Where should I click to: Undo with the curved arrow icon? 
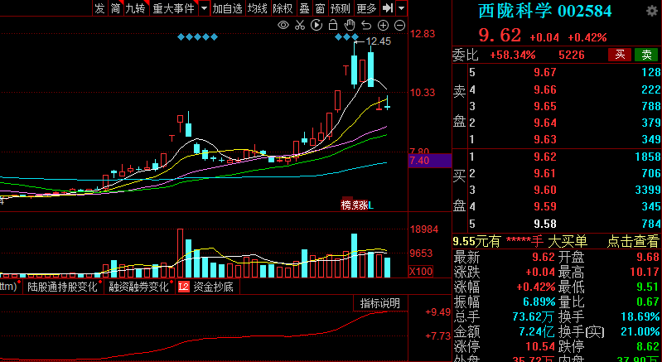pos(366,26)
